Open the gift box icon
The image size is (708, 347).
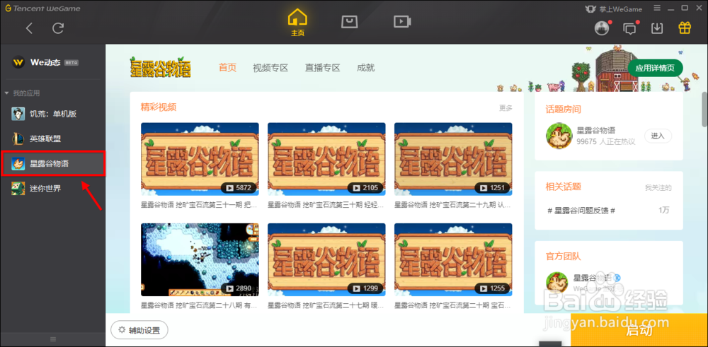(x=685, y=28)
